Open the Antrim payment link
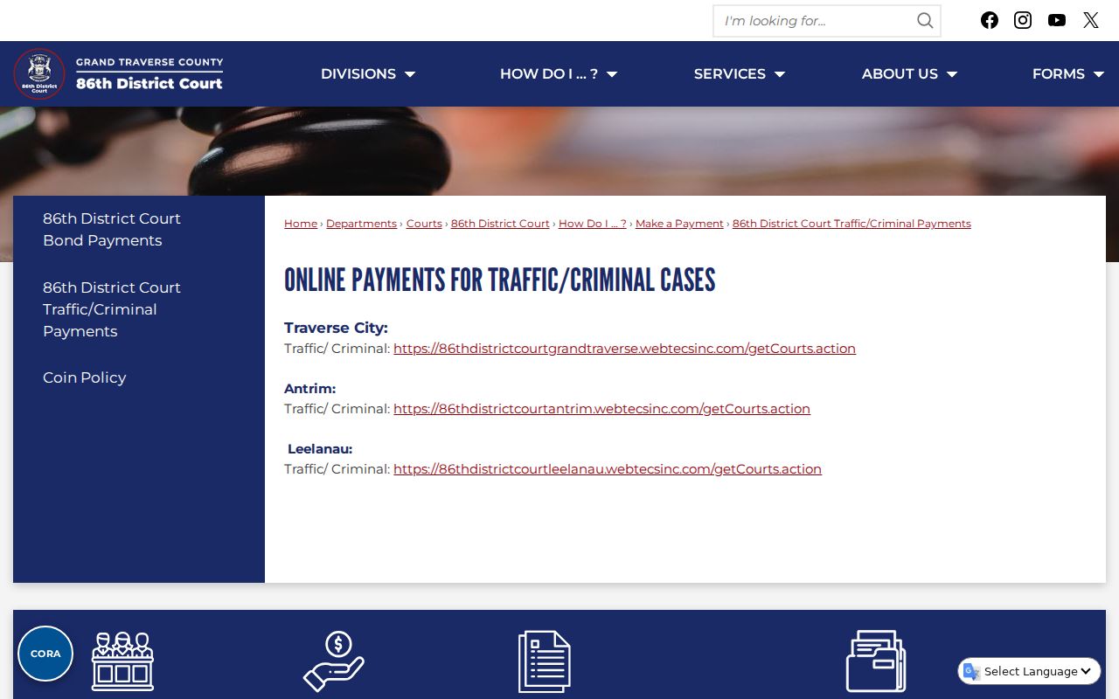1119x699 pixels. pos(601,408)
